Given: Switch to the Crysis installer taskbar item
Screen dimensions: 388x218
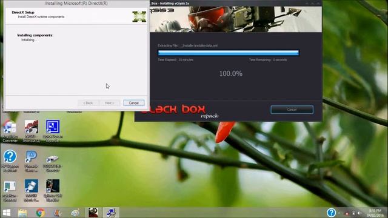Looking at the screenshot, I should 93,213.
